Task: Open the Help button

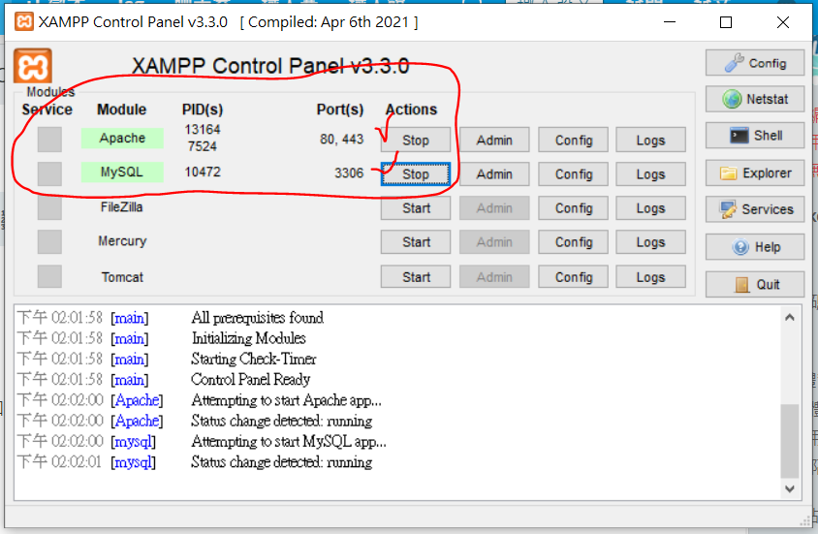Action: (x=755, y=247)
